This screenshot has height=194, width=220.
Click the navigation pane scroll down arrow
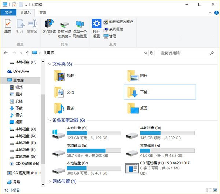tap(43, 184)
